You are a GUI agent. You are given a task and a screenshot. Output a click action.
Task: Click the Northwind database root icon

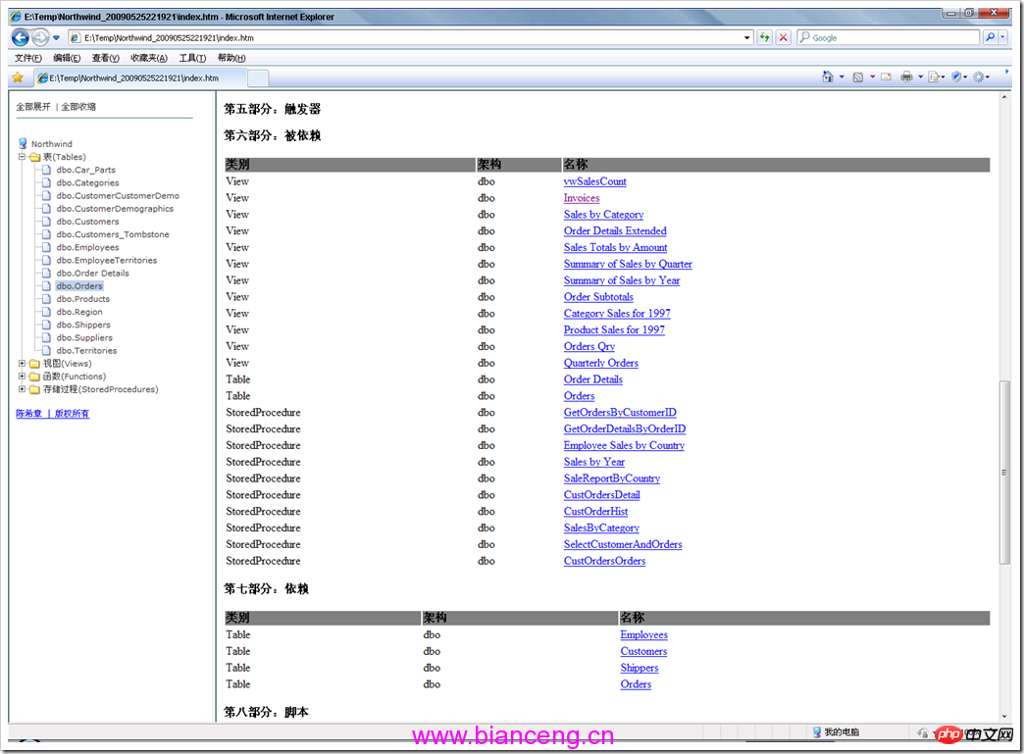tap(23, 143)
